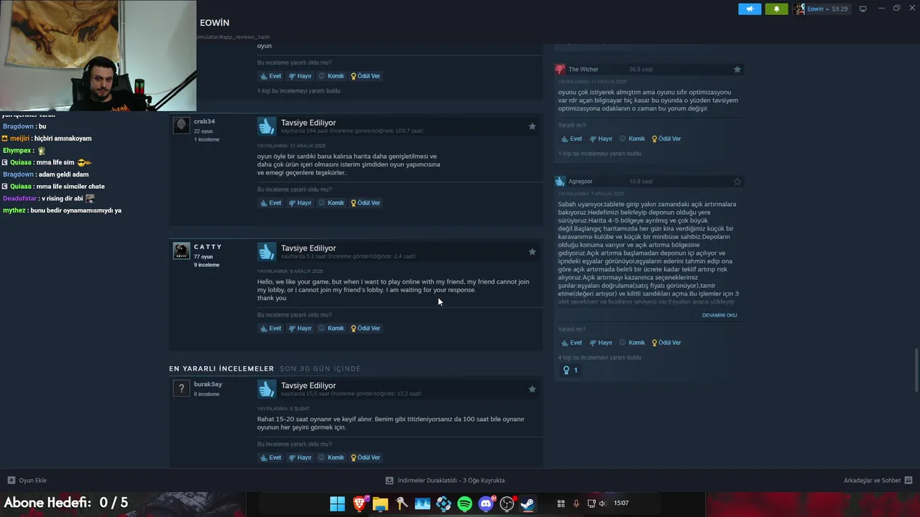Click Ödül Ver under topmost review
Viewport: 920px width, 517px height.
pos(366,75)
